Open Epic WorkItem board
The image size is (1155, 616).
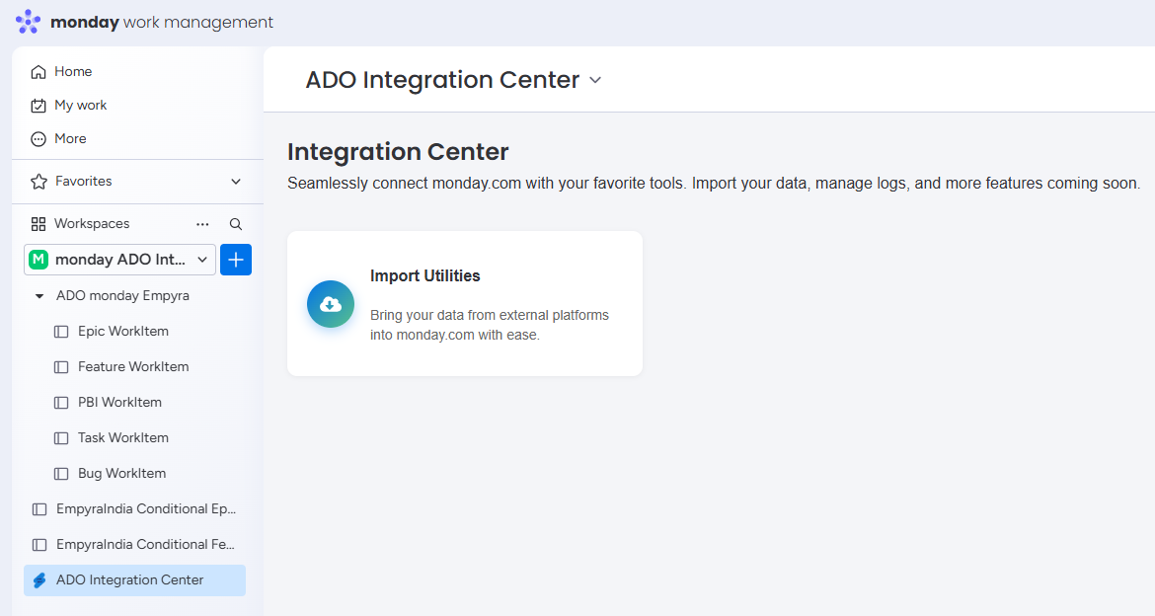pos(123,332)
